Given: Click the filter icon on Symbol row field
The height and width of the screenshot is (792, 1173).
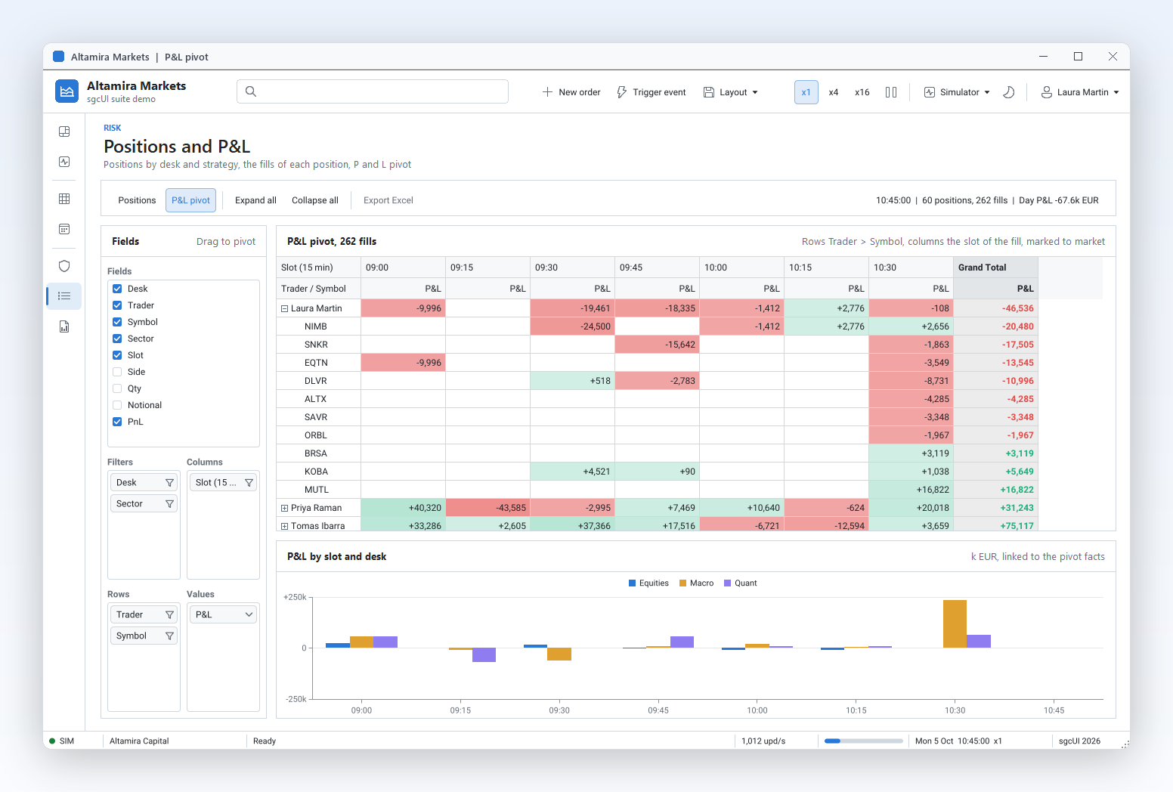Looking at the screenshot, I should pos(169,636).
